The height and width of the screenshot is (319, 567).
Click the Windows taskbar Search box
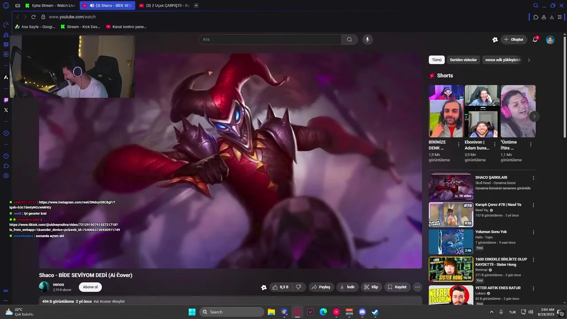[x=232, y=312]
